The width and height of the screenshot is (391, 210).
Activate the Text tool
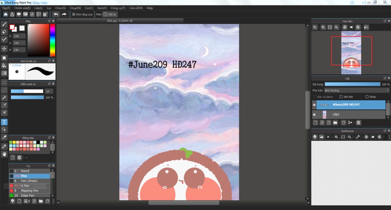[x=4, y=122]
